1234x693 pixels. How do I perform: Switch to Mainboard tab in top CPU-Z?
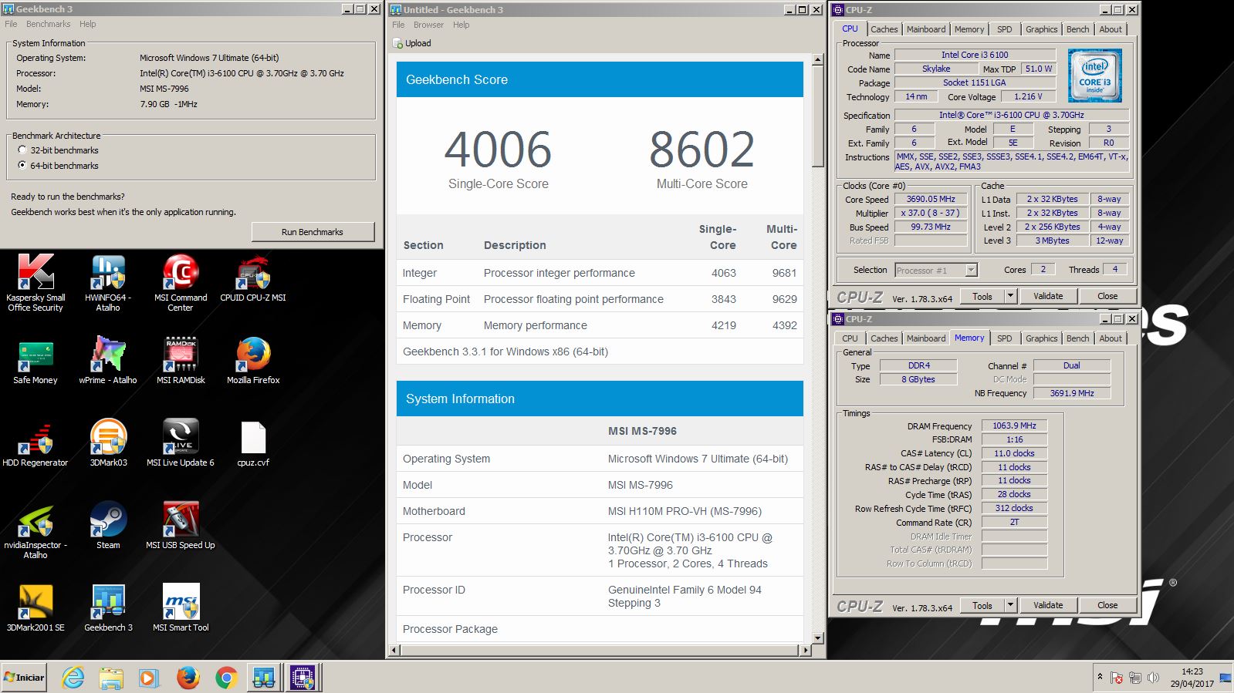click(x=926, y=29)
